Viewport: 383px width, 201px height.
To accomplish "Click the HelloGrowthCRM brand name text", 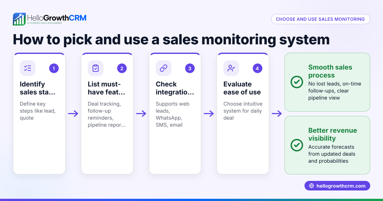I will pos(57,18).
